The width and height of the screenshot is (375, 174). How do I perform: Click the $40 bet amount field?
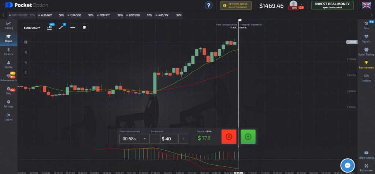(x=169, y=139)
